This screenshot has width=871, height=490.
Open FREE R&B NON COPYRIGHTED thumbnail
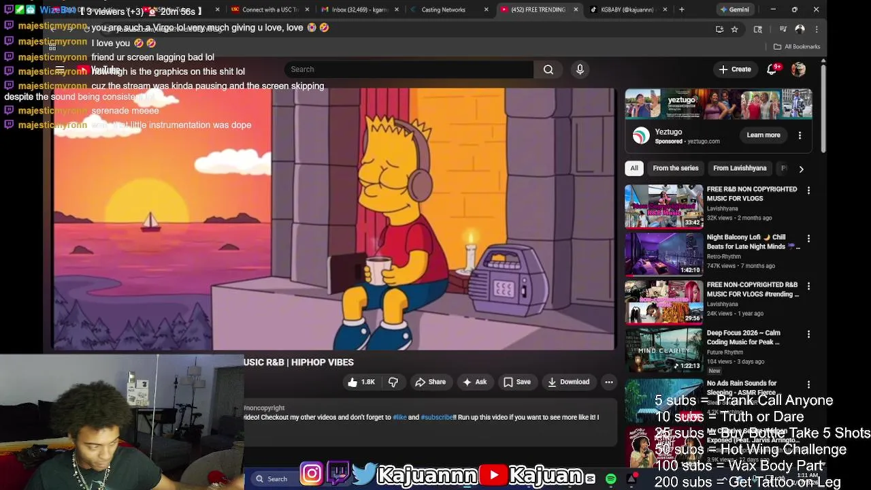[663, 206]
